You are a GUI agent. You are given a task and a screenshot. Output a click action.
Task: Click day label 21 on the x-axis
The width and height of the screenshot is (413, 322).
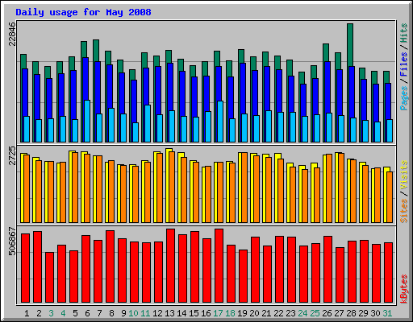click(x=266, y=313)
